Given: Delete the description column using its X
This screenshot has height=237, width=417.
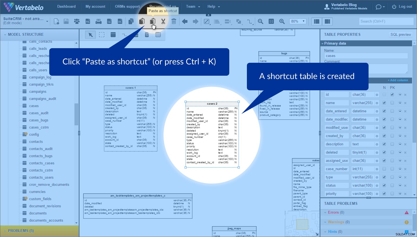Looking at the screenshot, I should pos(405,144).
